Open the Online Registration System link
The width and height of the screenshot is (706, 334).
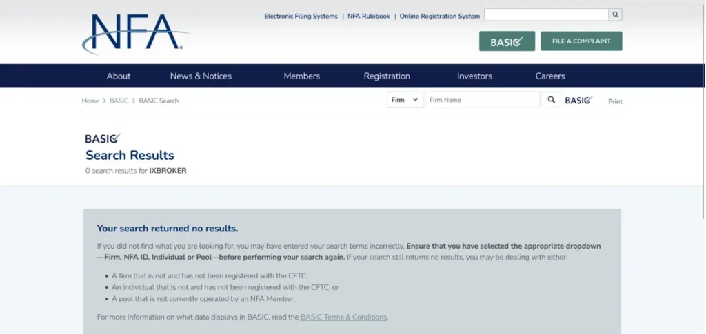[x=440, y=16]
